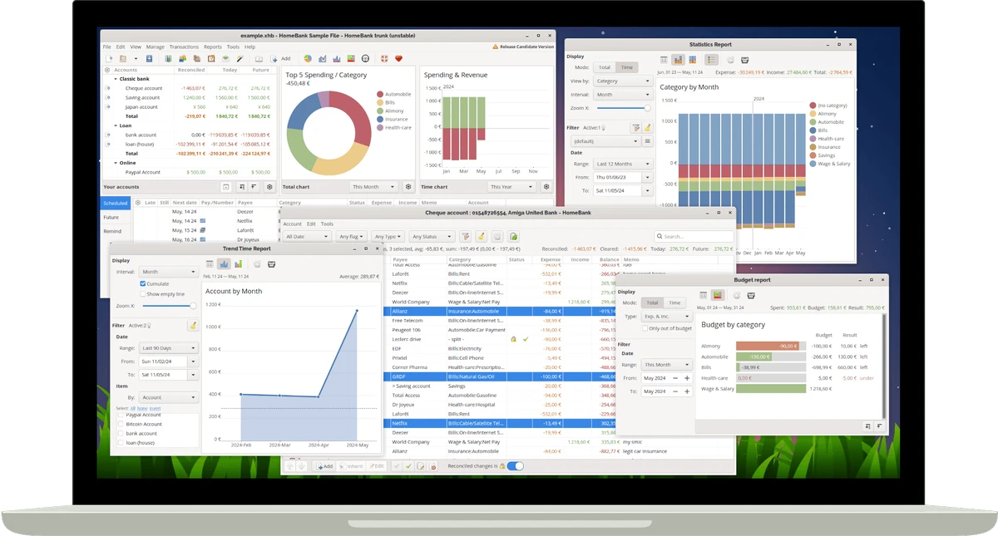Viewport: 998px width, 536px height.
Task: Click the Your accounts settings gear icon
Action: click(269, 187)
